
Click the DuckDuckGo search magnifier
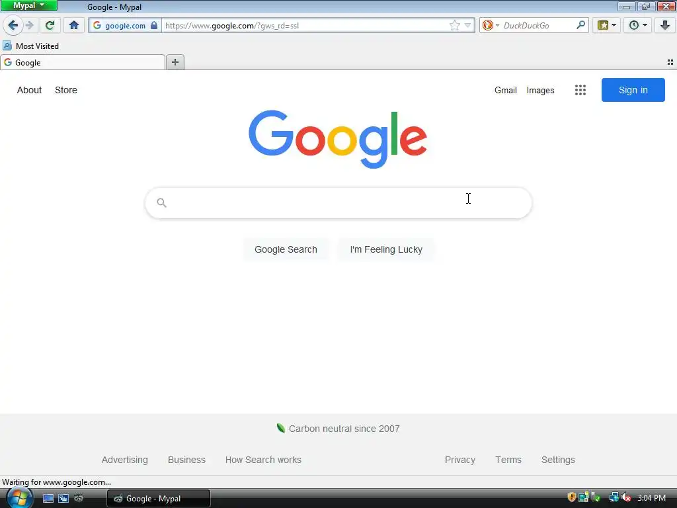tap(580, 25)
